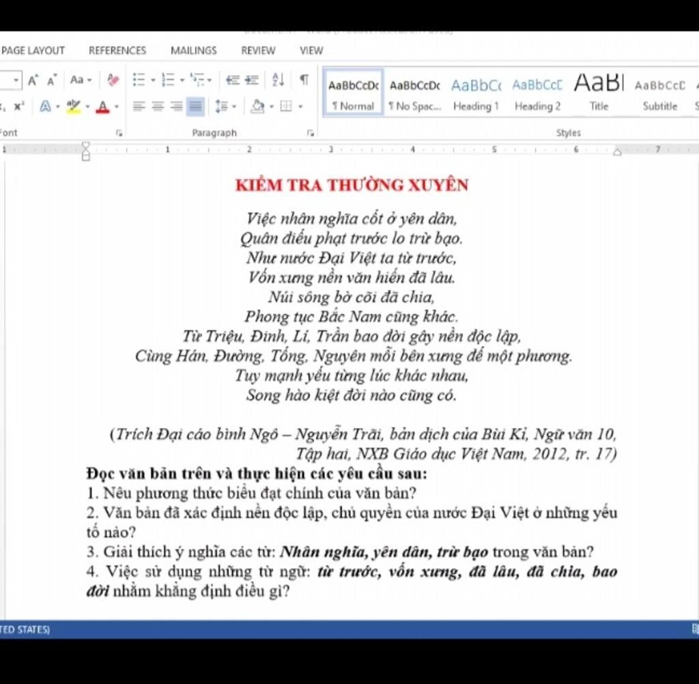This screenshot has height=684, width=699.
Task: Click question 3 "Giải thích ý nghĩa các từ"
Action: pos(340,552)
